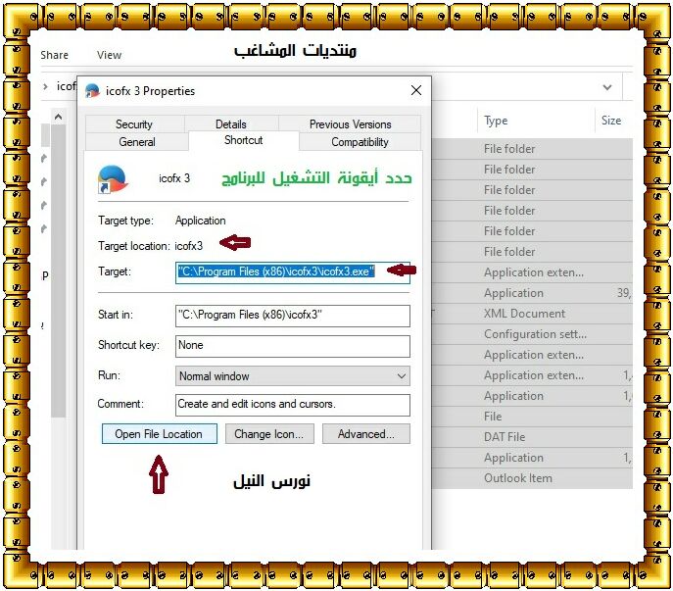
Task: Go to the Previous Versions tab
Action: click(x=350, y=124)
